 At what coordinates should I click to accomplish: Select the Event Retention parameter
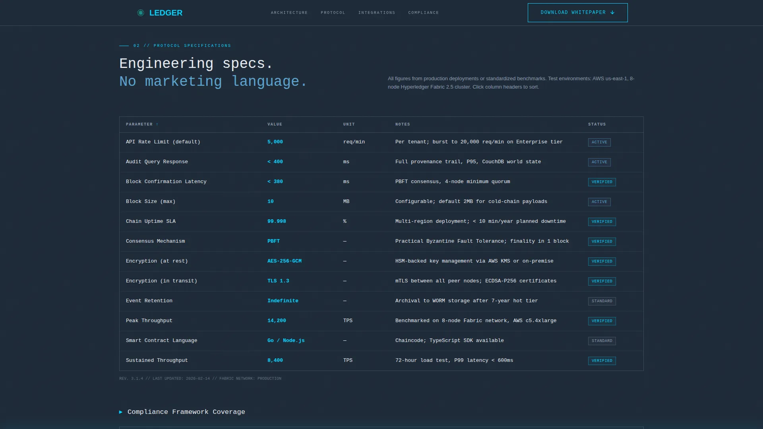click(149, 301)
